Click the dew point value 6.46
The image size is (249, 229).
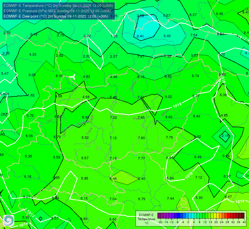tap(113, 179)
